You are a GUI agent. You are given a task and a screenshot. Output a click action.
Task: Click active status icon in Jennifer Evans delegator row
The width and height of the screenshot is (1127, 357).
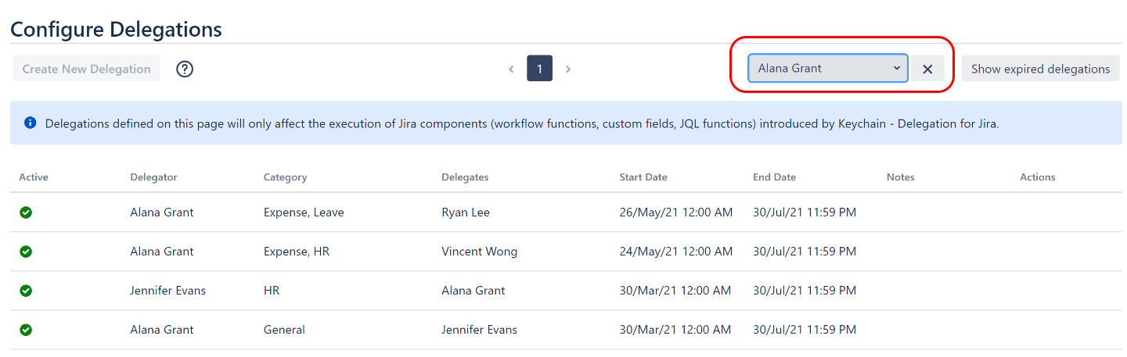coord(26,291)
